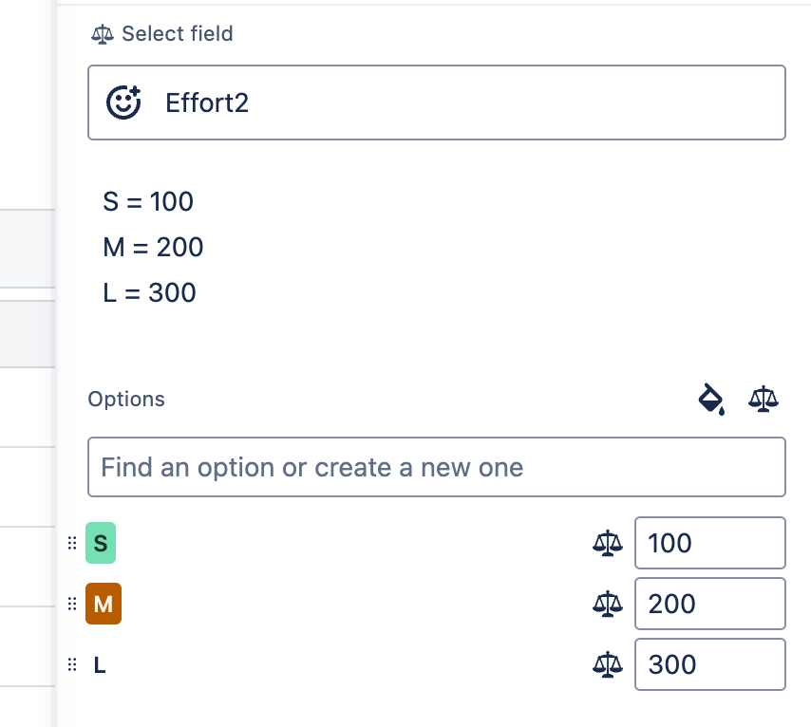Click the scale icon beside L weight
This screenshot has height=727, width=811.
point(606,664)
